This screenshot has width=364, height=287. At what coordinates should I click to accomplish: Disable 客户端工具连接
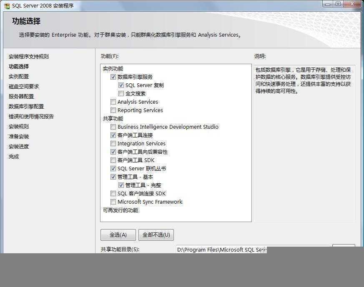click(x=113, y=135)
